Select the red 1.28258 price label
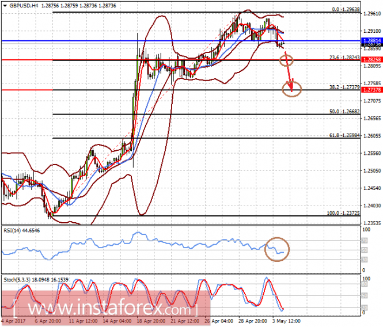This screenshot has height=327, width=383. pos(371,60)
